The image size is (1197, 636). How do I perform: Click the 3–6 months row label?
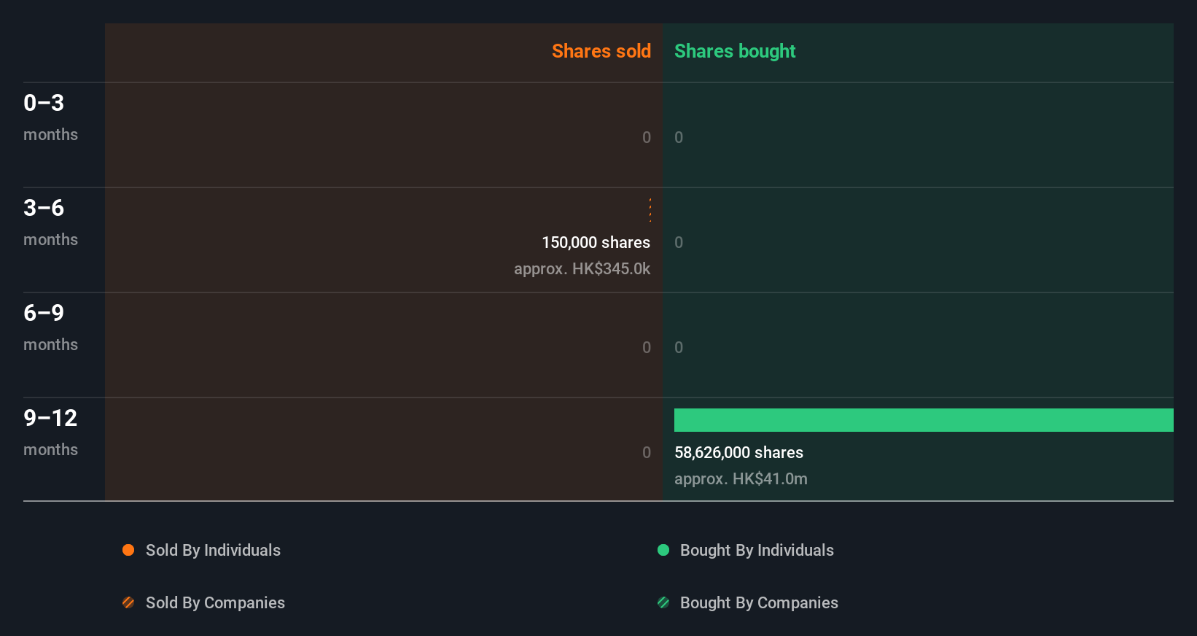pyautogui.click(x=50, y=222)
